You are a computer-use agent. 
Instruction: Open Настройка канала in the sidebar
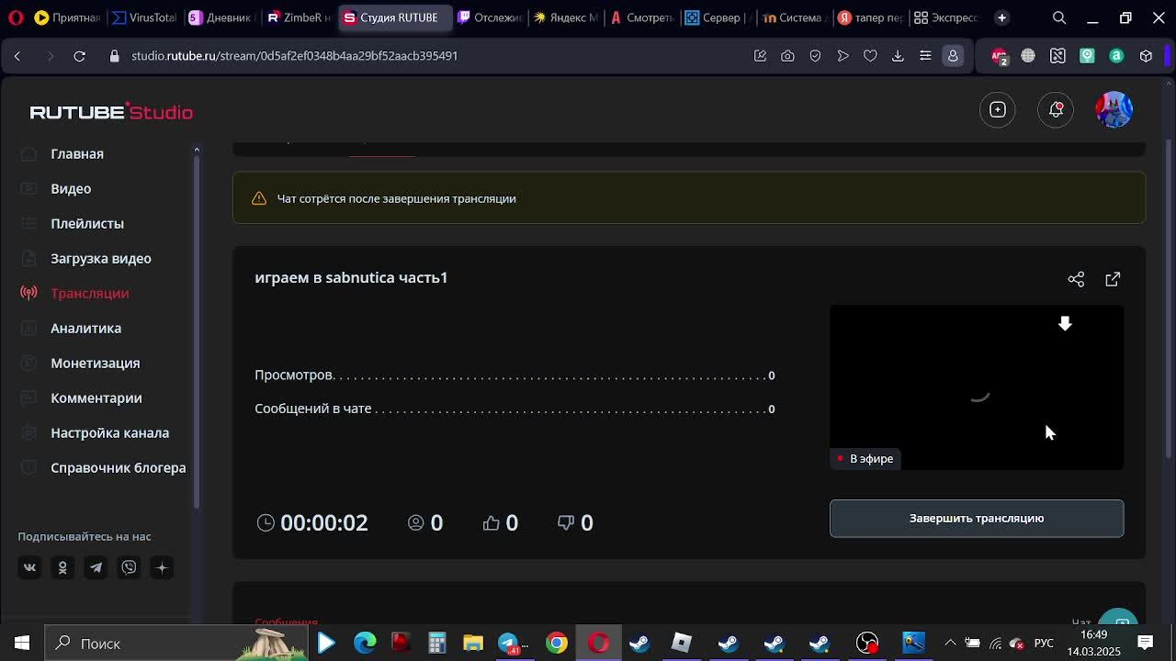pyautogui.click(x=110, y=432)
